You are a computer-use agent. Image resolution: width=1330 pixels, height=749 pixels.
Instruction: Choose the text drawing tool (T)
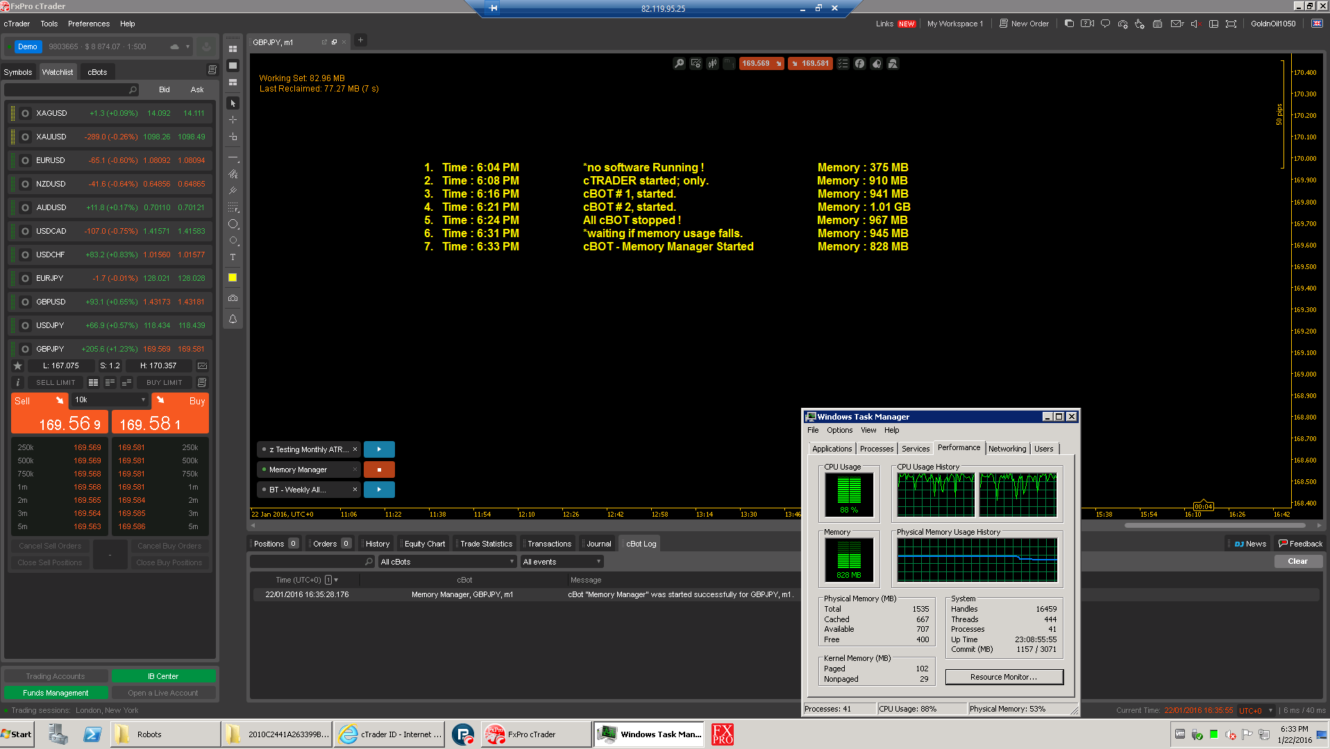[233, 257]
